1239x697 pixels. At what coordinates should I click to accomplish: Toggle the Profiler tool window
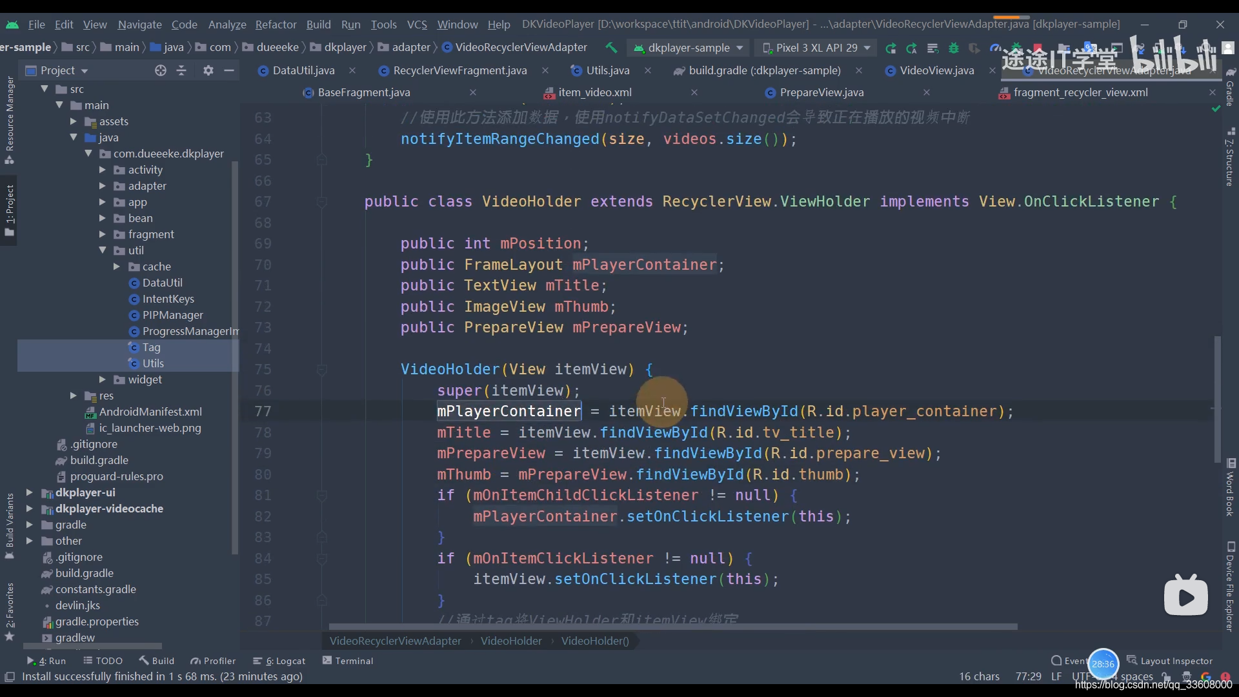point(213,661)
